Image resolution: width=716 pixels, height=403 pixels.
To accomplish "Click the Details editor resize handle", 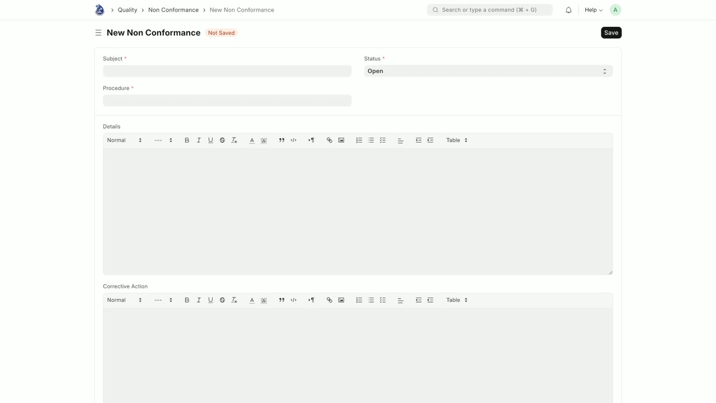I will click(610, 273).
